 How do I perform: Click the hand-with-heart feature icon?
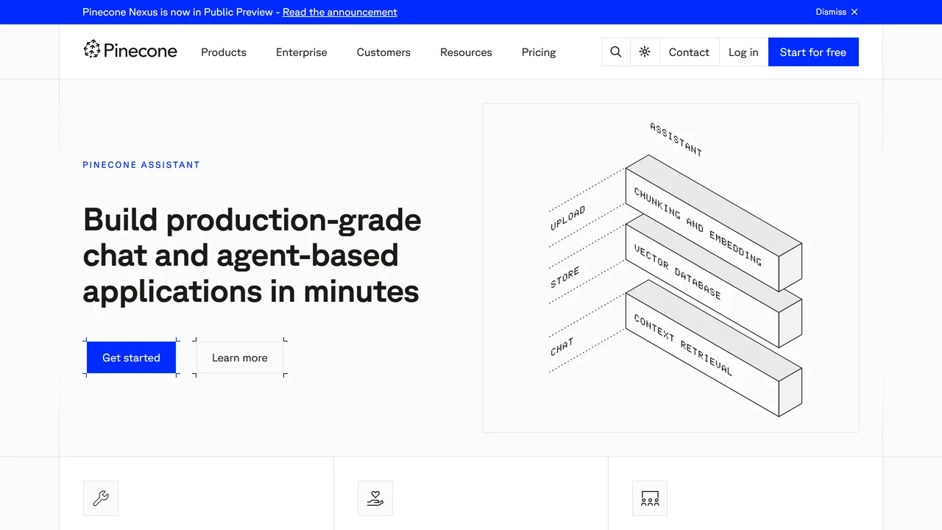tap(375, 498)
